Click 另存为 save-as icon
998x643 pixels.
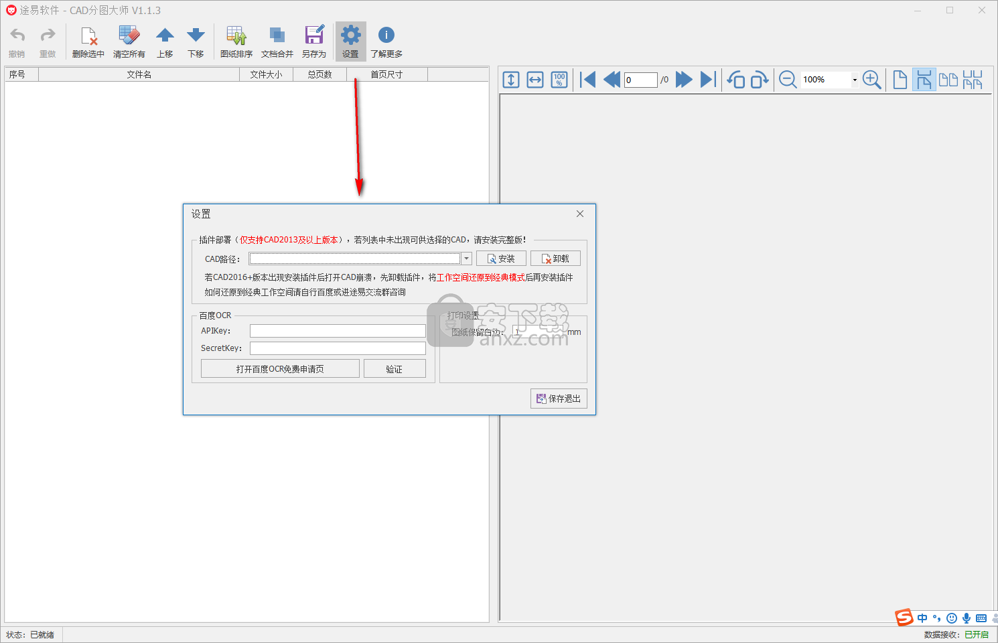[x=314, y=42]
